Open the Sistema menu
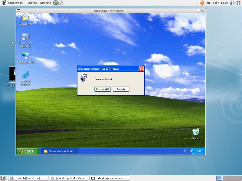Screen dimensions: 242x181 (46, 3)
